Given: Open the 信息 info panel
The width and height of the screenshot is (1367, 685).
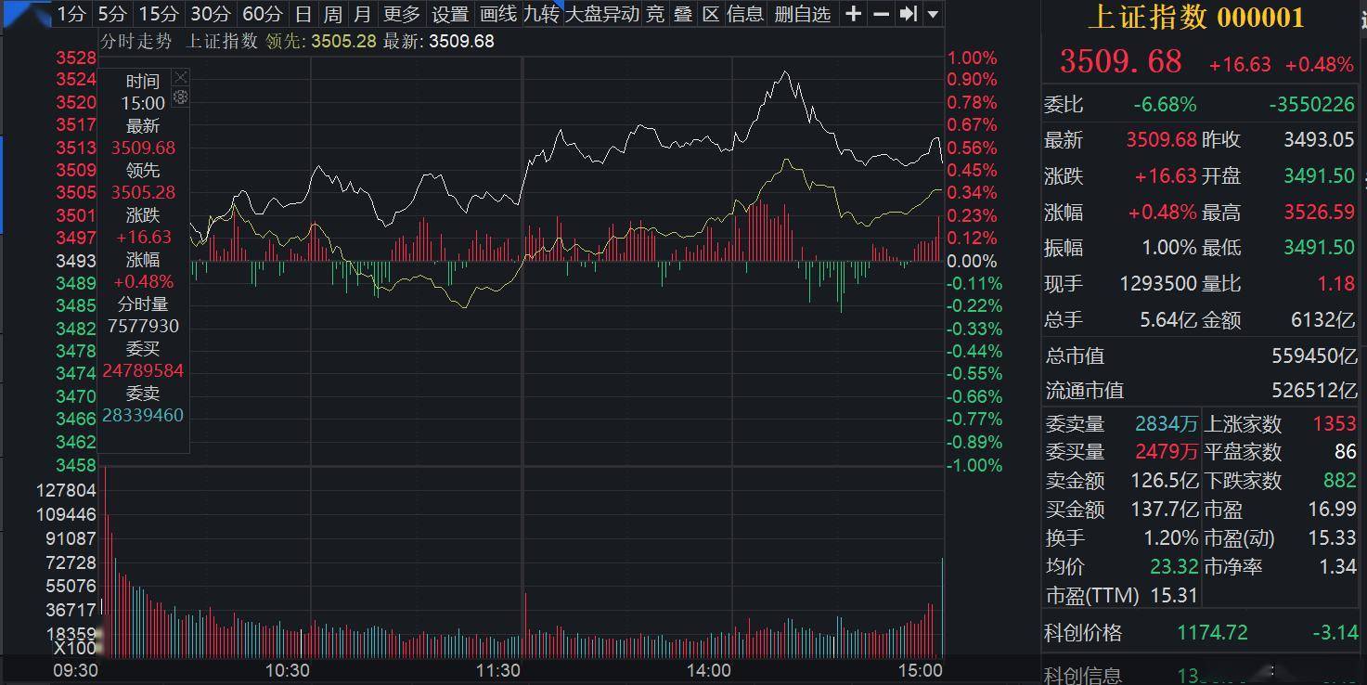Looking at the screenshot, I should coord(745,14).
